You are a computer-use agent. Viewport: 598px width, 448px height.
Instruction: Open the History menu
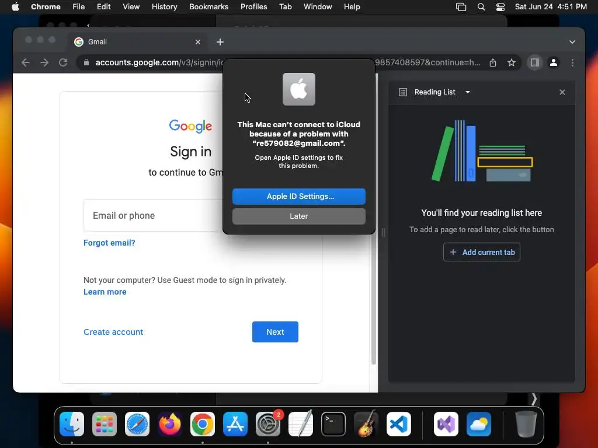[164, 7]
